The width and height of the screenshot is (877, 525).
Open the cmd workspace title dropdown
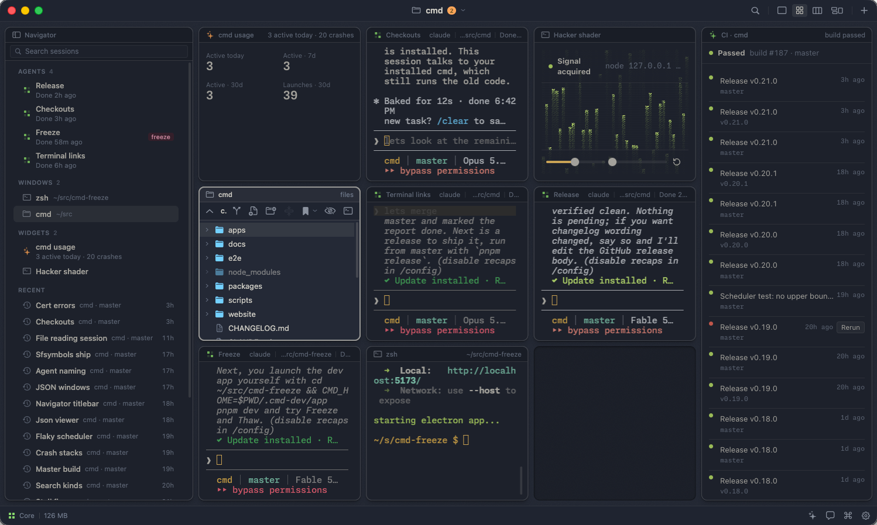463,11
